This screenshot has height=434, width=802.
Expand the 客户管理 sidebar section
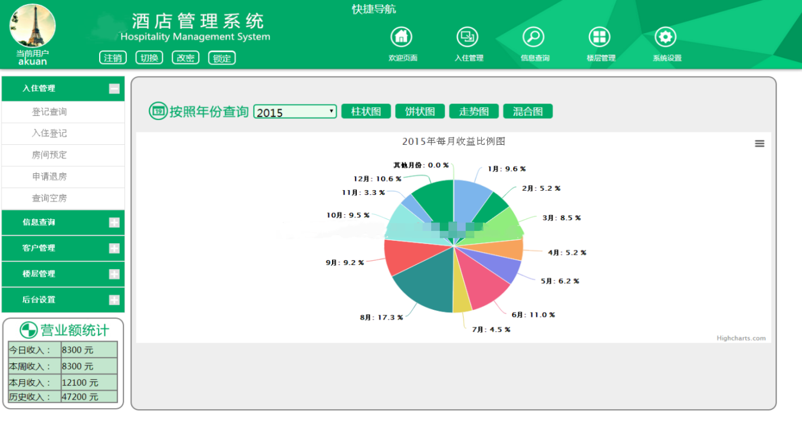pyautogui.click(x=113, y=248)
